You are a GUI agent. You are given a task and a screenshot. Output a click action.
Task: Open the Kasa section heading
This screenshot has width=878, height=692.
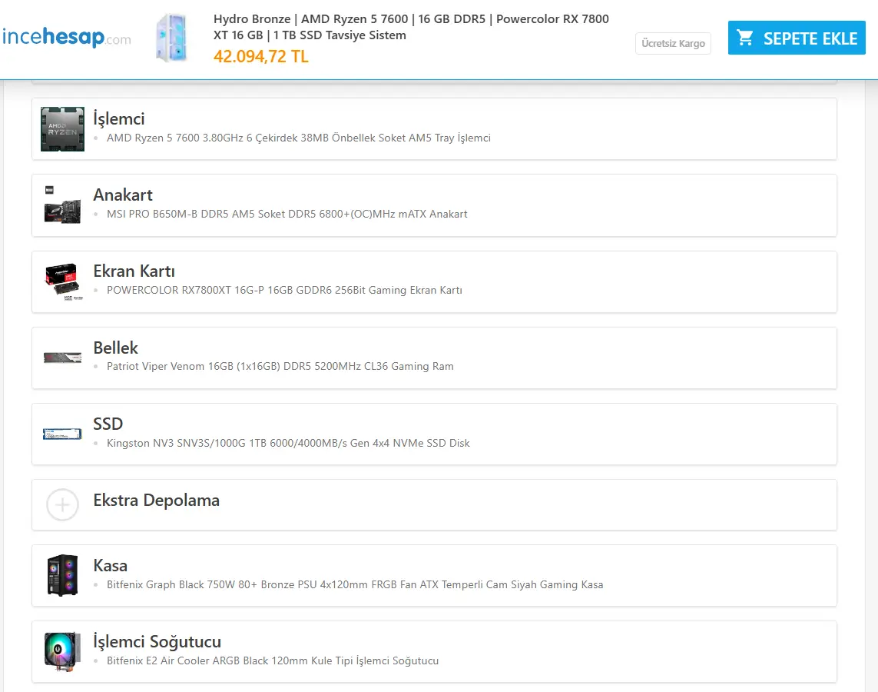[111, 565]
